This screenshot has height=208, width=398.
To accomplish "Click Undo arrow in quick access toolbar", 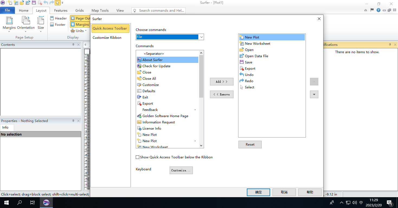I will 46,3.
